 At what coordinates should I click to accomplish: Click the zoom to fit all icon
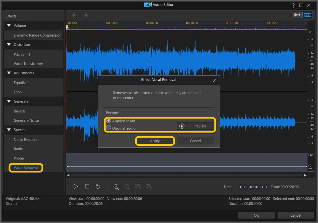coord(149,186)
